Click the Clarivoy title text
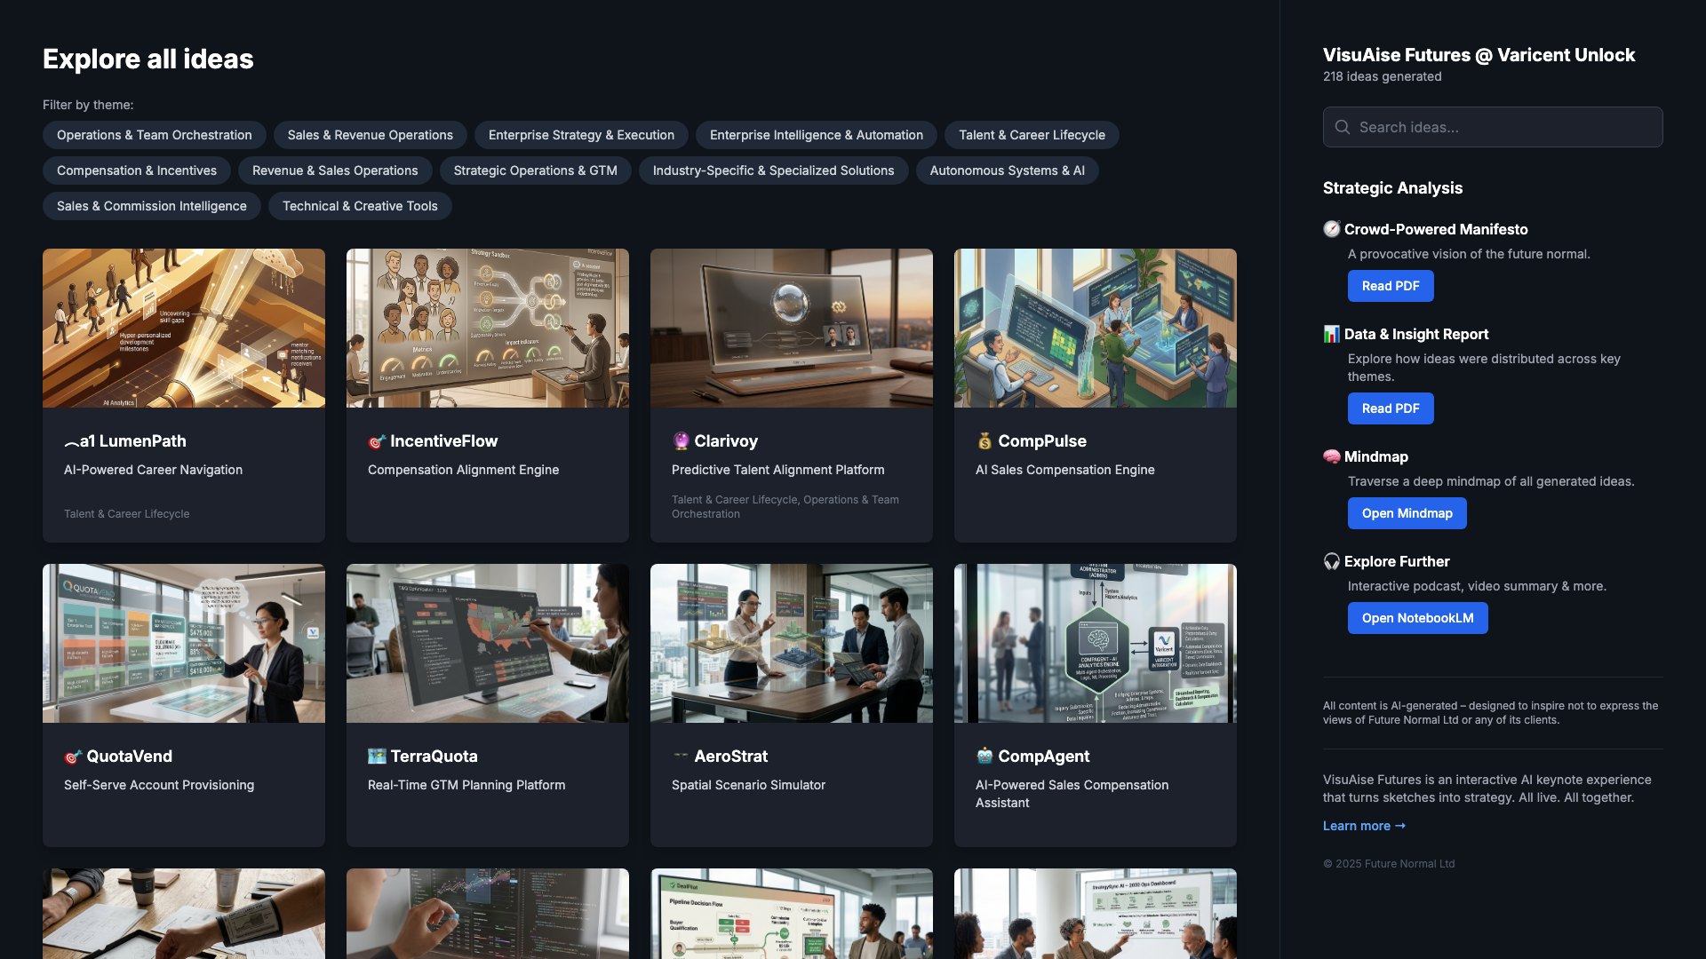The height and width of the screenshot is (959, 1706). pos(726,441)
